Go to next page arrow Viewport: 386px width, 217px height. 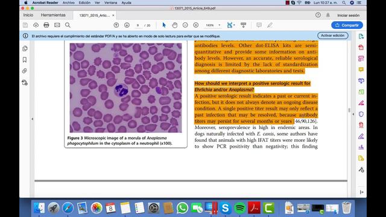coord(127,25)
